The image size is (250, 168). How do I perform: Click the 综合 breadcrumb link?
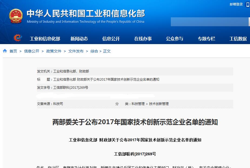coord(94,51)
